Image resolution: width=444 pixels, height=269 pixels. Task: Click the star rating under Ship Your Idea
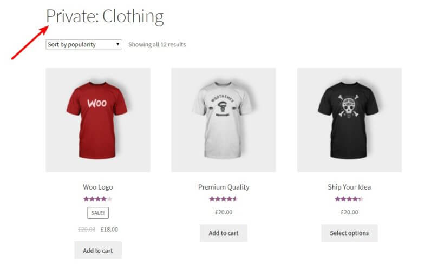[x=349, y=199]
